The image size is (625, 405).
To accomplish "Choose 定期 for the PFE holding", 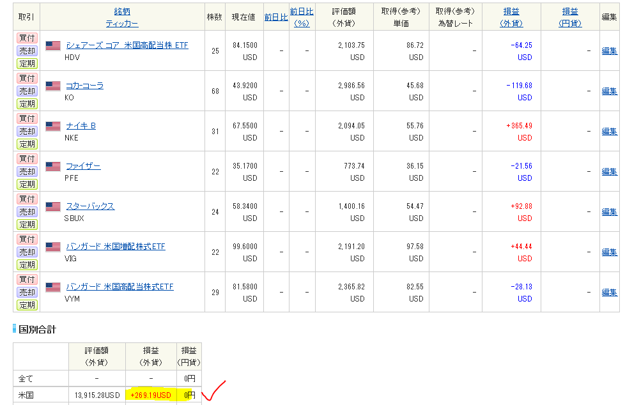I will click(x=27, y=184).
